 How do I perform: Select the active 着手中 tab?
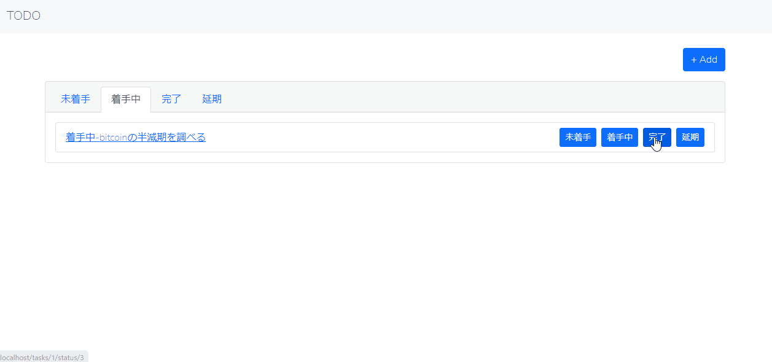pos(126,99)
